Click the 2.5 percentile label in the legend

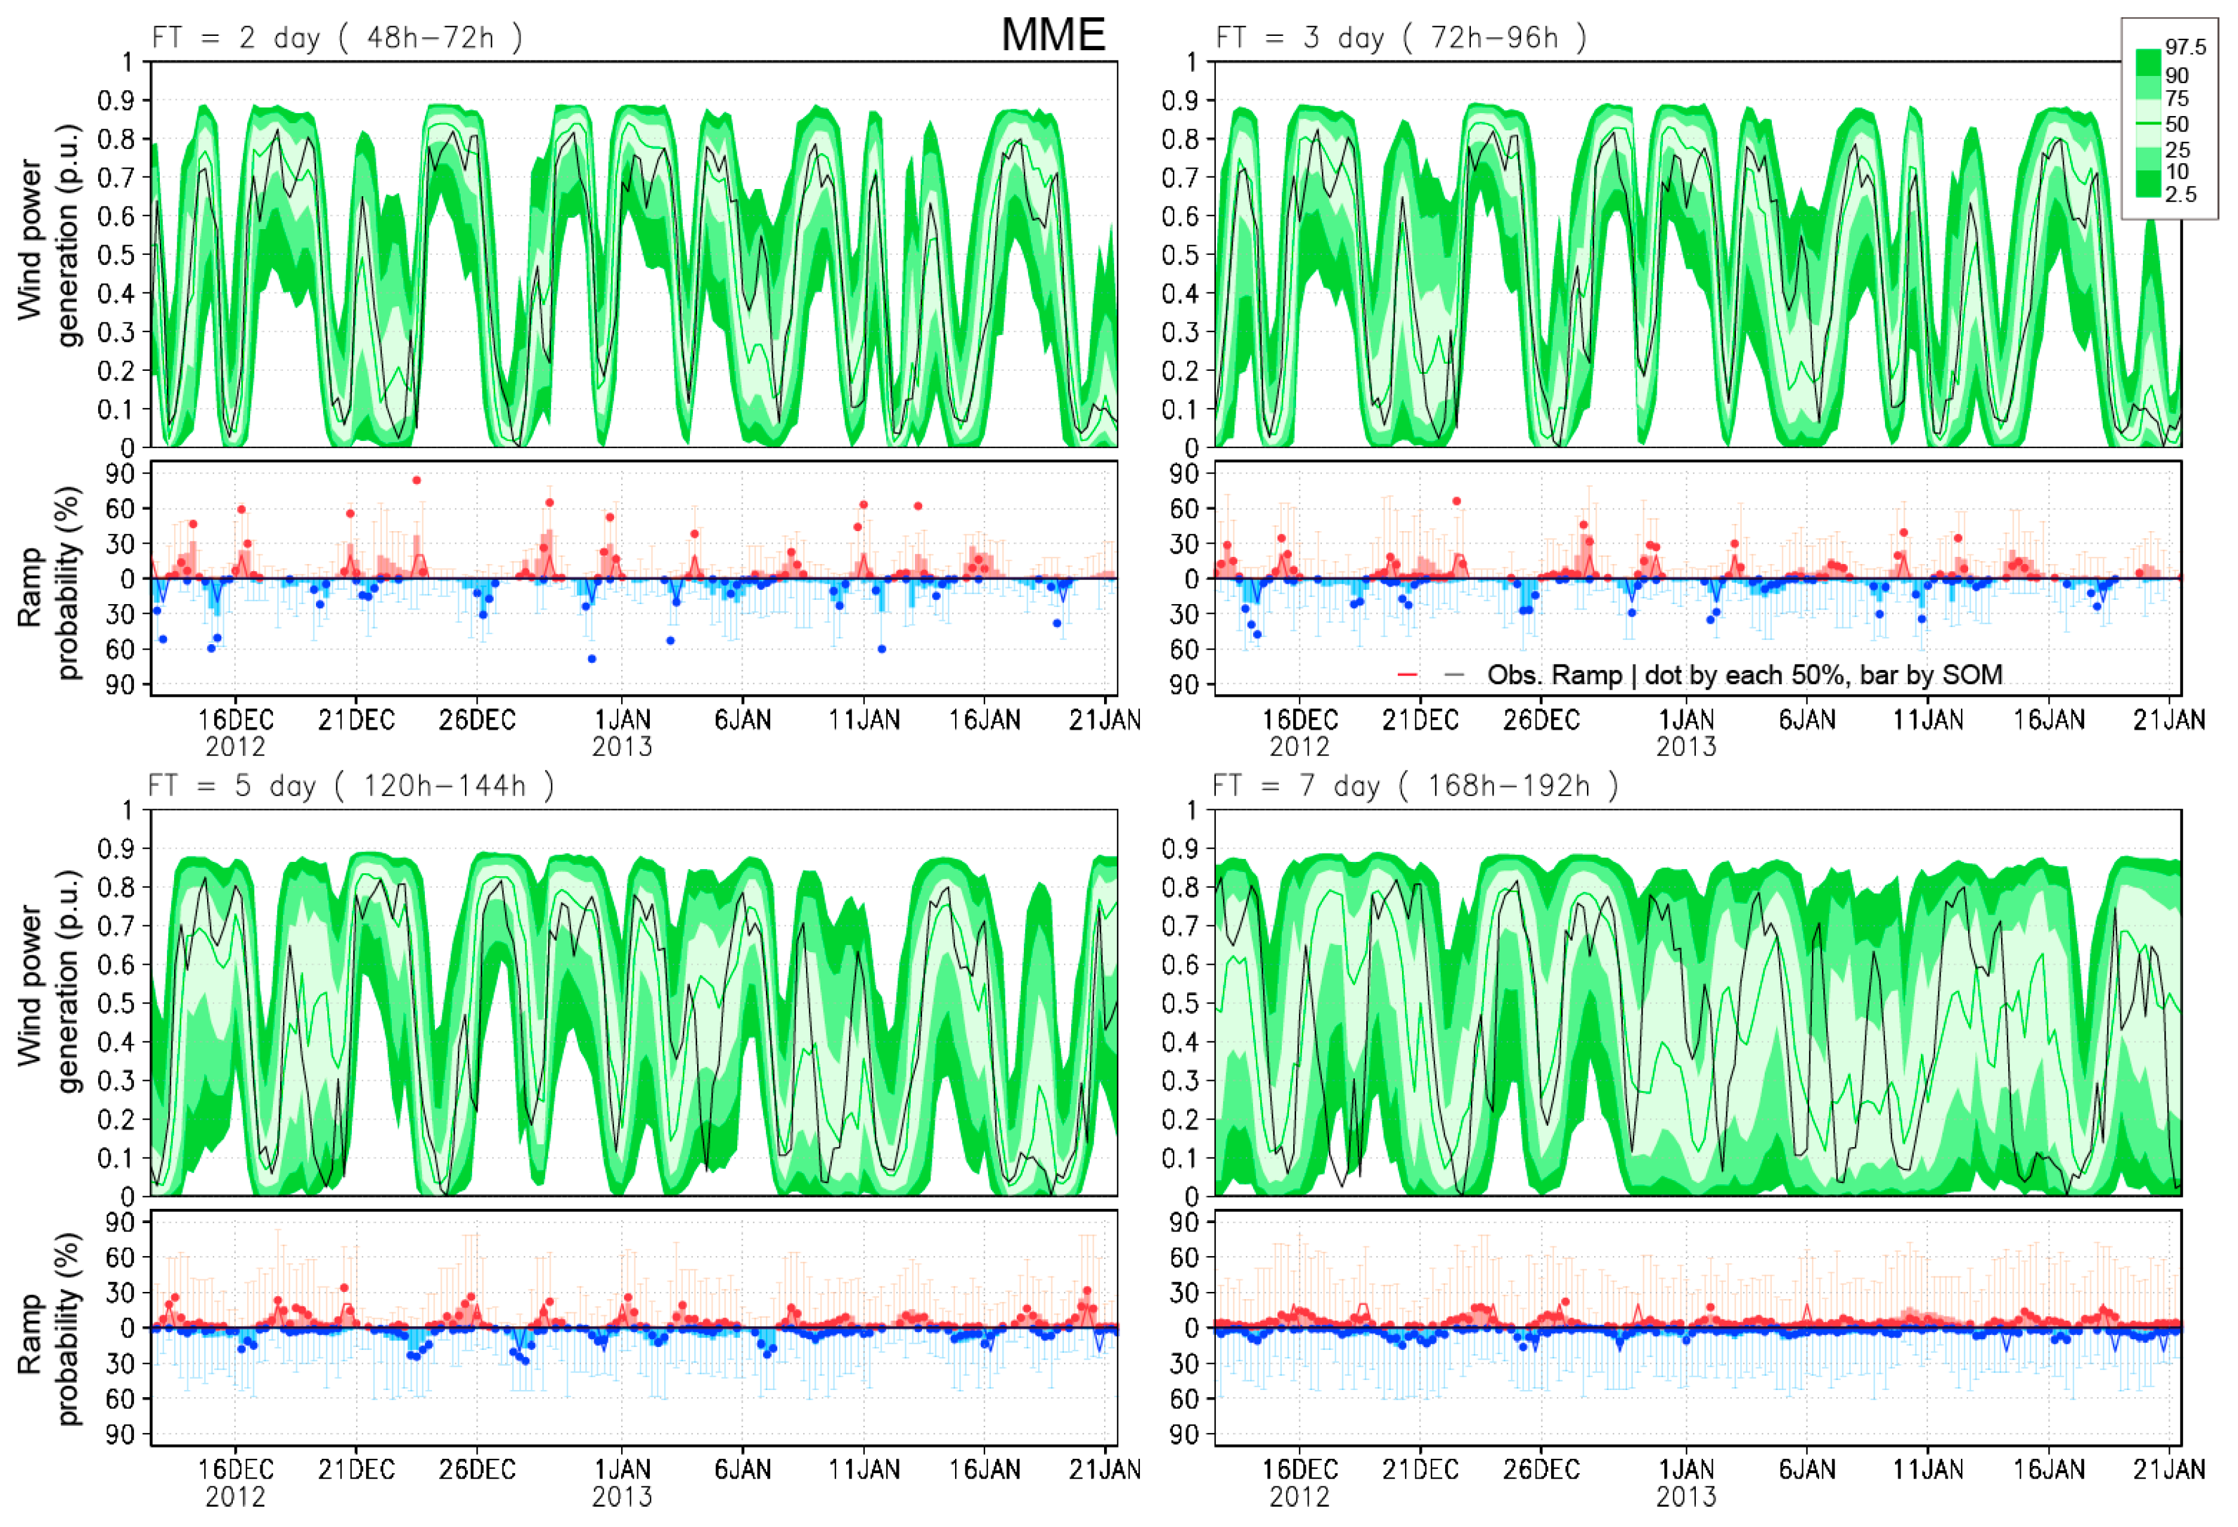point(2180,194)
